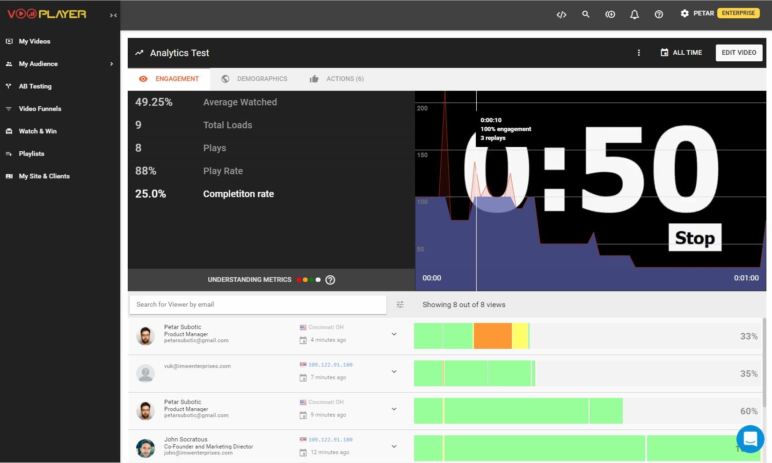Expand John Socratous viewer row
772x463 pixels.
point(394,447)
